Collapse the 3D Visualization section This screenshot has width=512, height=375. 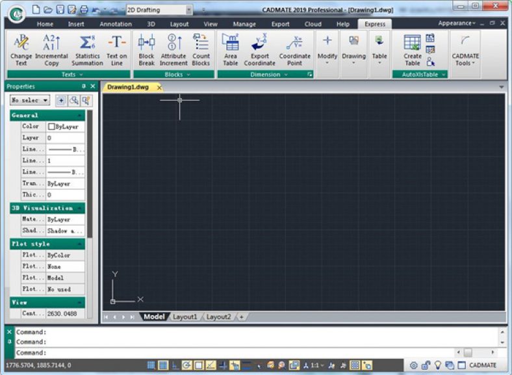click(x=79, y=209)
